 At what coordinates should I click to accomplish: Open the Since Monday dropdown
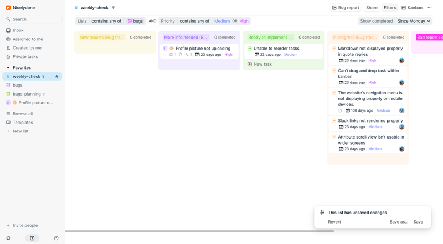click(x=414, y=21)
